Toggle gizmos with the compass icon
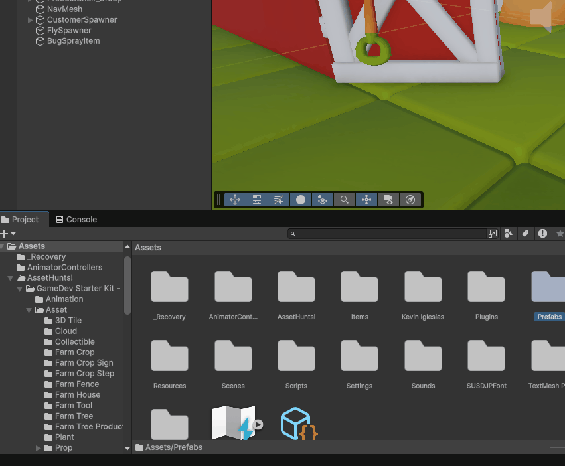The width and height of the screenshot is (565, 466). (x=410, y=200)
